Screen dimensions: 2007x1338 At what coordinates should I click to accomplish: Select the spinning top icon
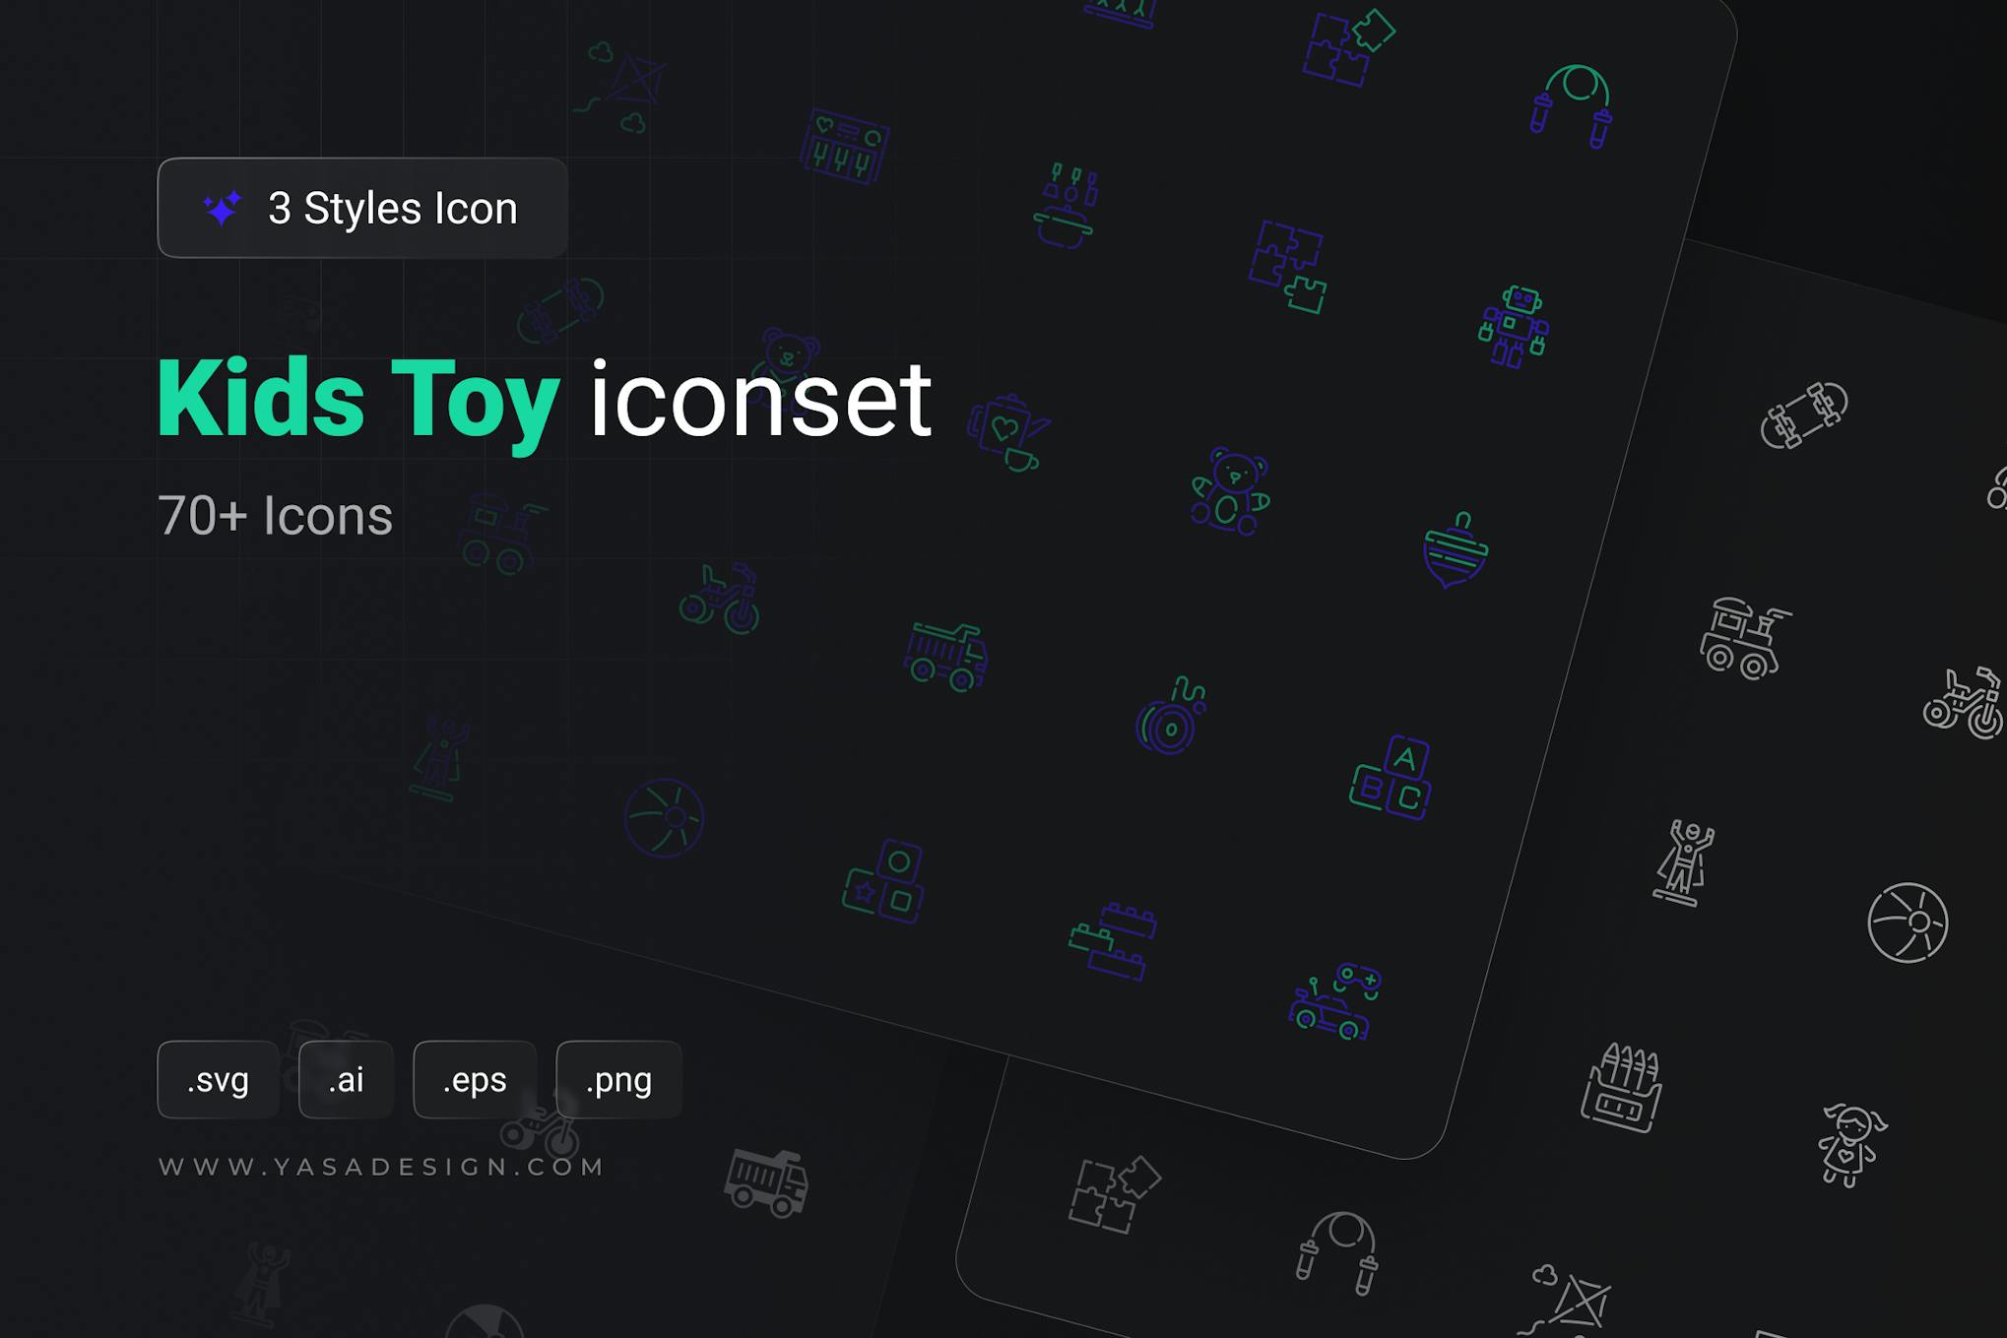click(x=1457, y=549)
